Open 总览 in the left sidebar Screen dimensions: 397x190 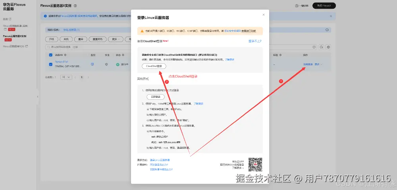point(5,19)
